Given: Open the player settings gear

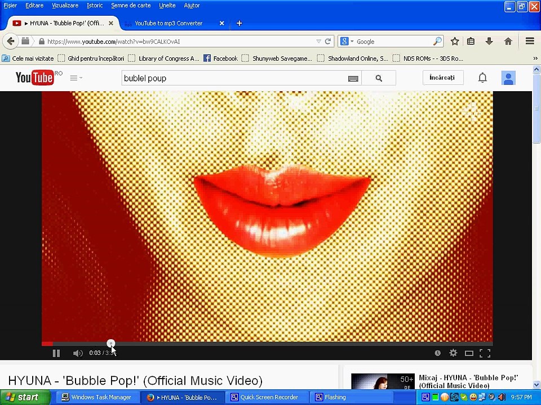Looking at the screenshot, I should [453, 353].
